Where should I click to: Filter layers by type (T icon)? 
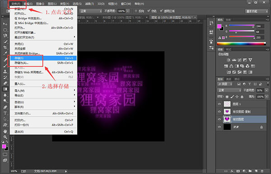(250, 84)
